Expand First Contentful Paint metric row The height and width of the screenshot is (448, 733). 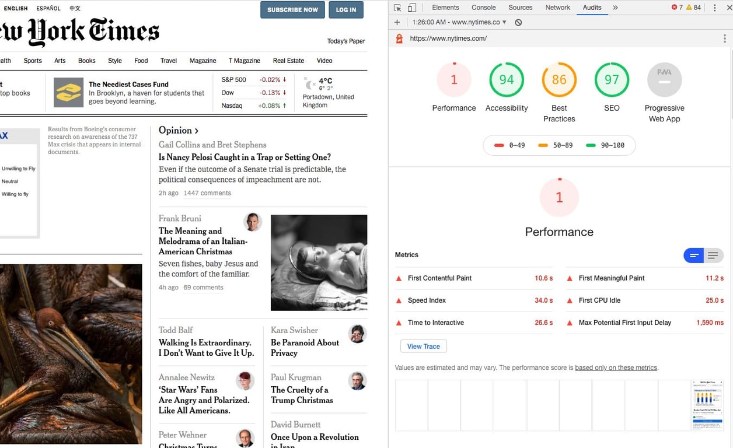(x=474, y=278)
